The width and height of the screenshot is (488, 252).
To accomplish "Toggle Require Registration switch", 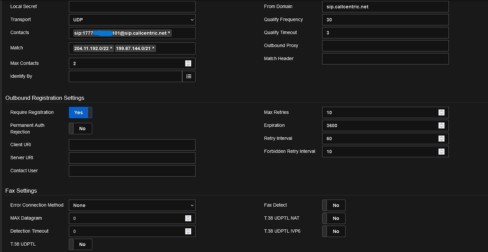I will [x=80, y=113].
